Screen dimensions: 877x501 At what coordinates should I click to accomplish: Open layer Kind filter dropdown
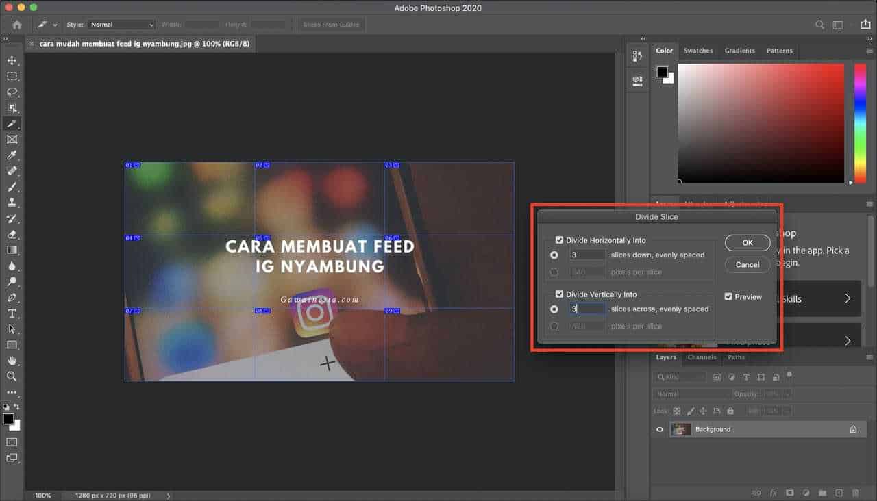(x=680, y=377)
